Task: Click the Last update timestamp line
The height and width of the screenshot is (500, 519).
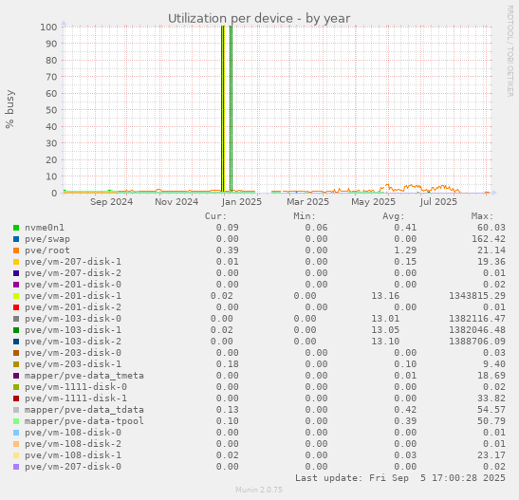Action: [400, 478]
